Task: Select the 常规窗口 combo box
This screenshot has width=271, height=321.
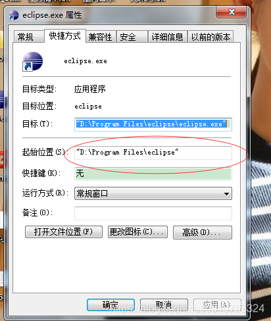Action: (153, 193)
